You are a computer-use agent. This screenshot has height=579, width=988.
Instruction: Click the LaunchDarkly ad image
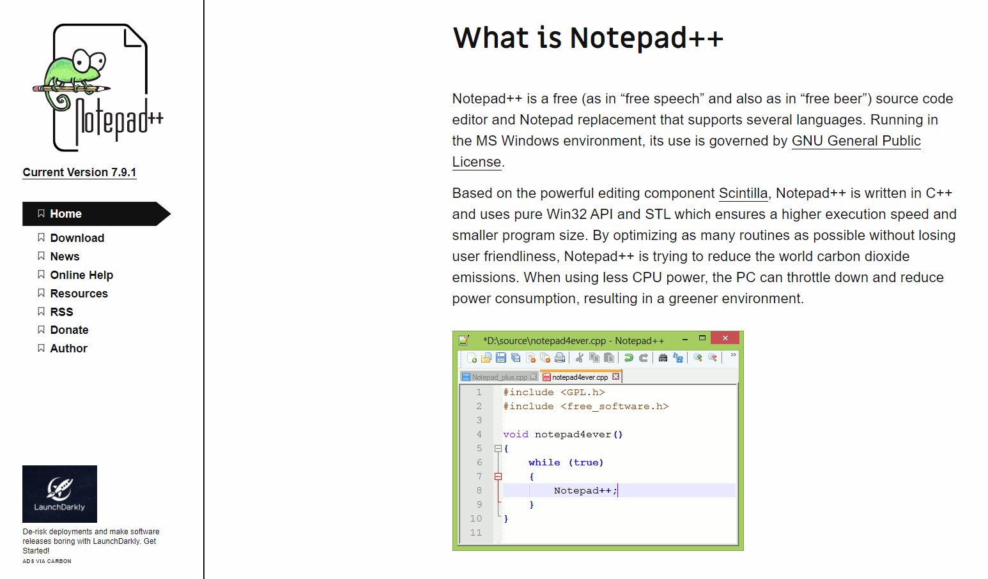pos(59,494)
